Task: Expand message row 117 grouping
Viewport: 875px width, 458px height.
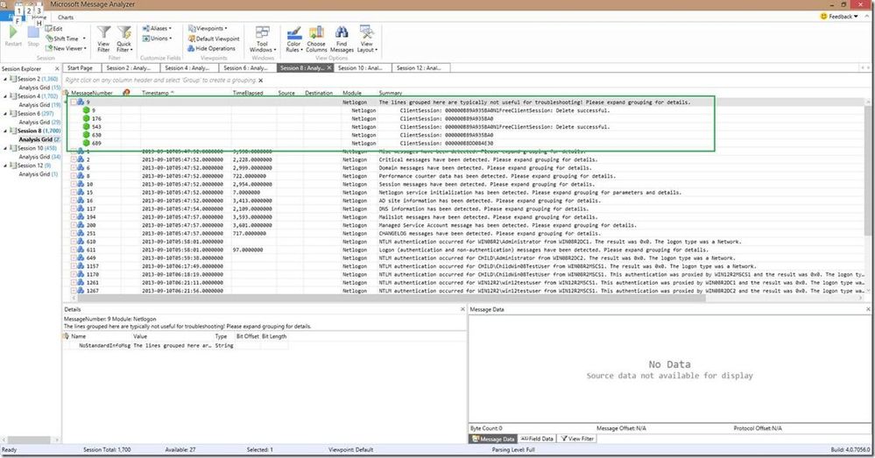Action: 73,208
